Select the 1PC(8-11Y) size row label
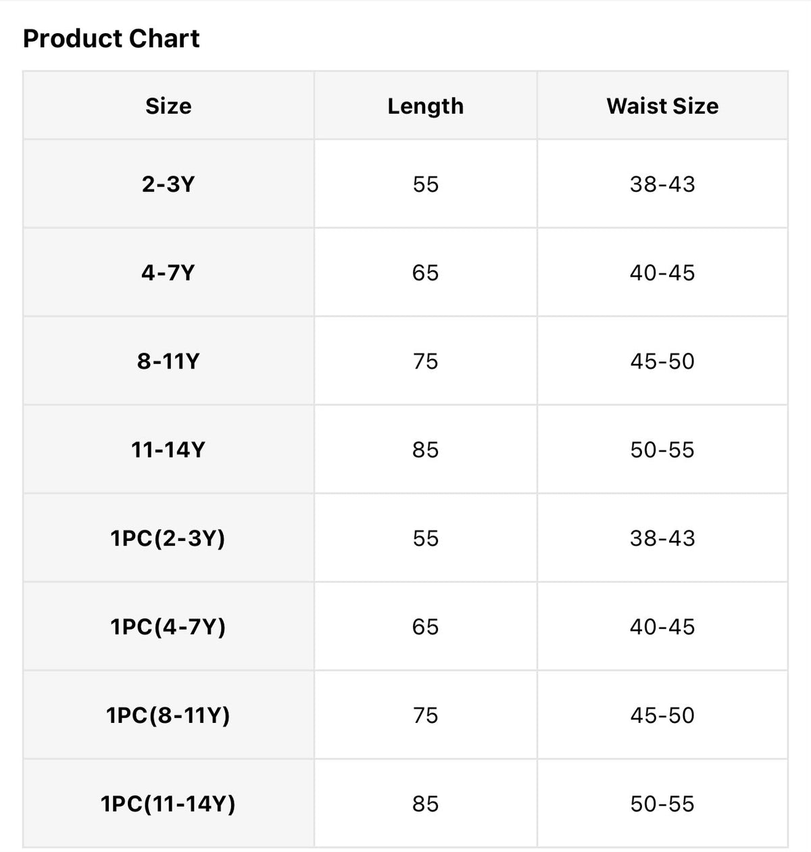 [x=168, y=715]
